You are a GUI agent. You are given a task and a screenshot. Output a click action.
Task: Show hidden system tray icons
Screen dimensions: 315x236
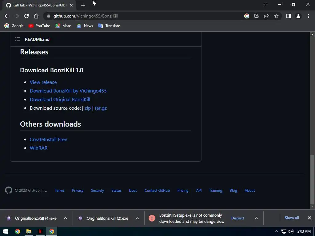pyautogui.click(x=276, y=231)
